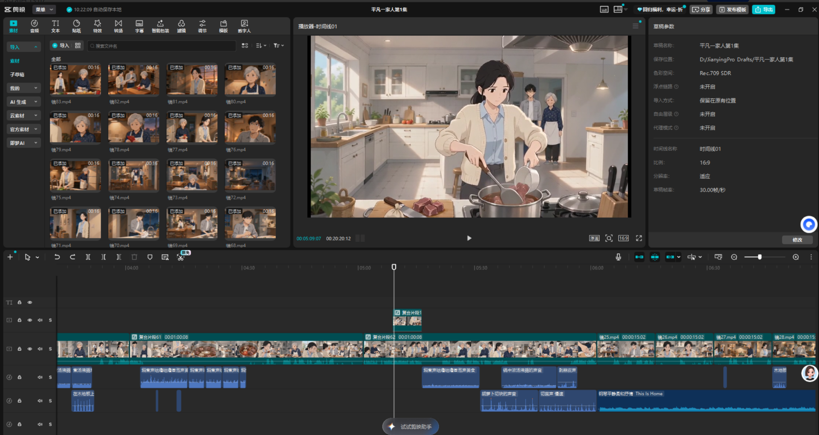Open the 转场 transitions tab

(x=118, y=26)
